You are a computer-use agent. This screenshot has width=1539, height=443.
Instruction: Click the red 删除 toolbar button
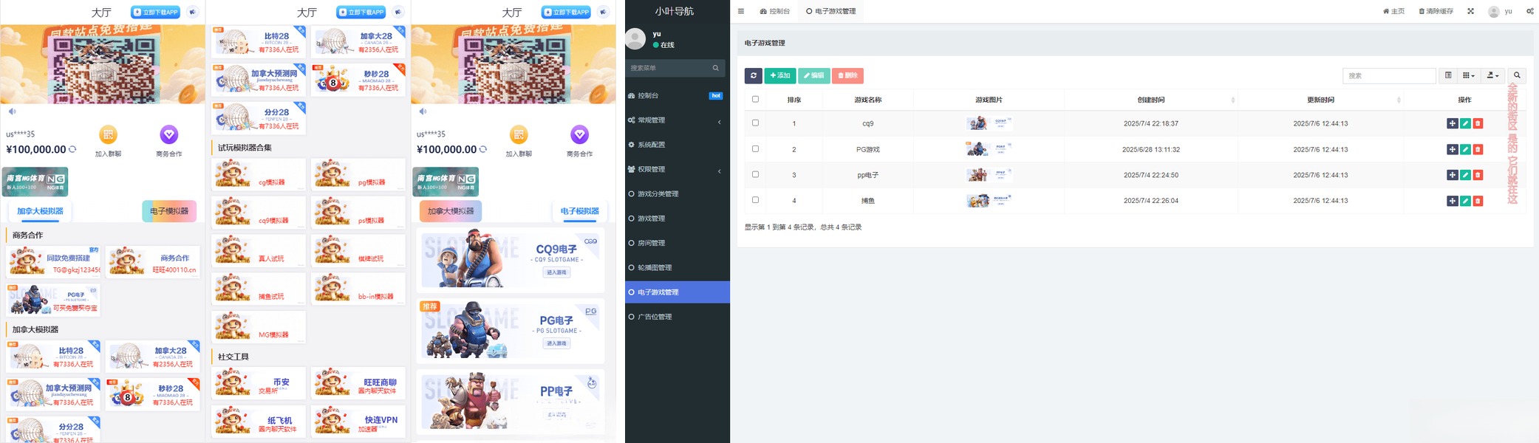click(847, 75)
